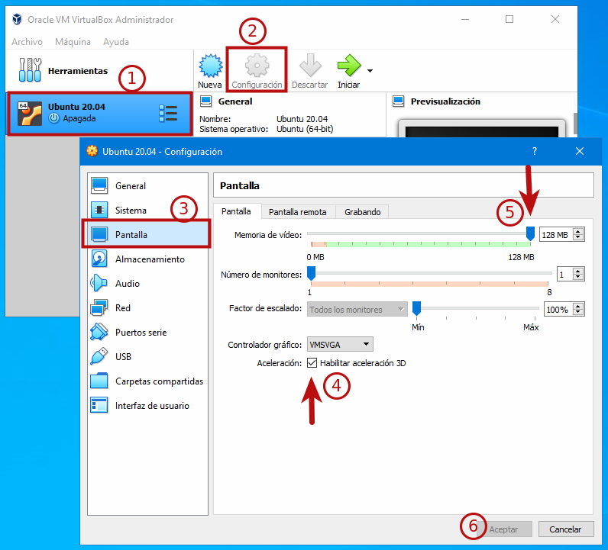Viewport: 608px width, 550px height.
Task: Increase video memory with up stepper
Action: (x=578, y=232)
